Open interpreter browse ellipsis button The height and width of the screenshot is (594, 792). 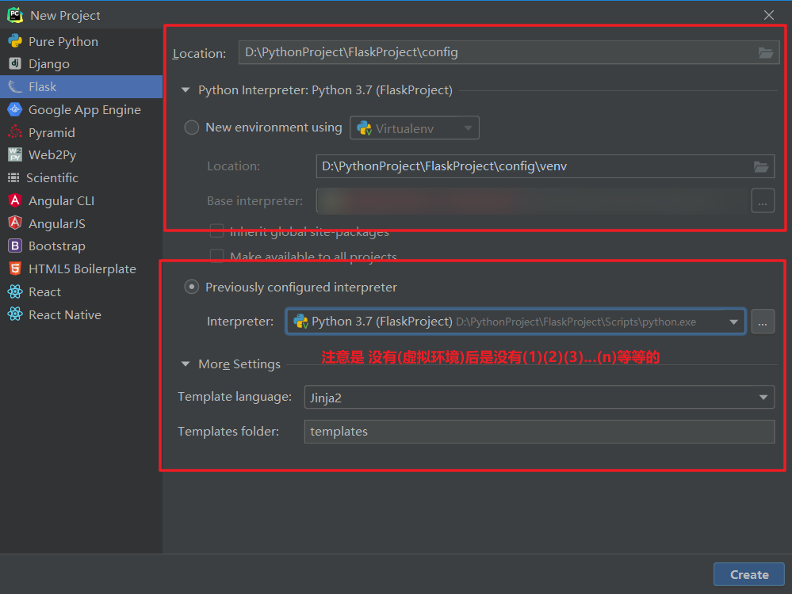pos(763,322)
